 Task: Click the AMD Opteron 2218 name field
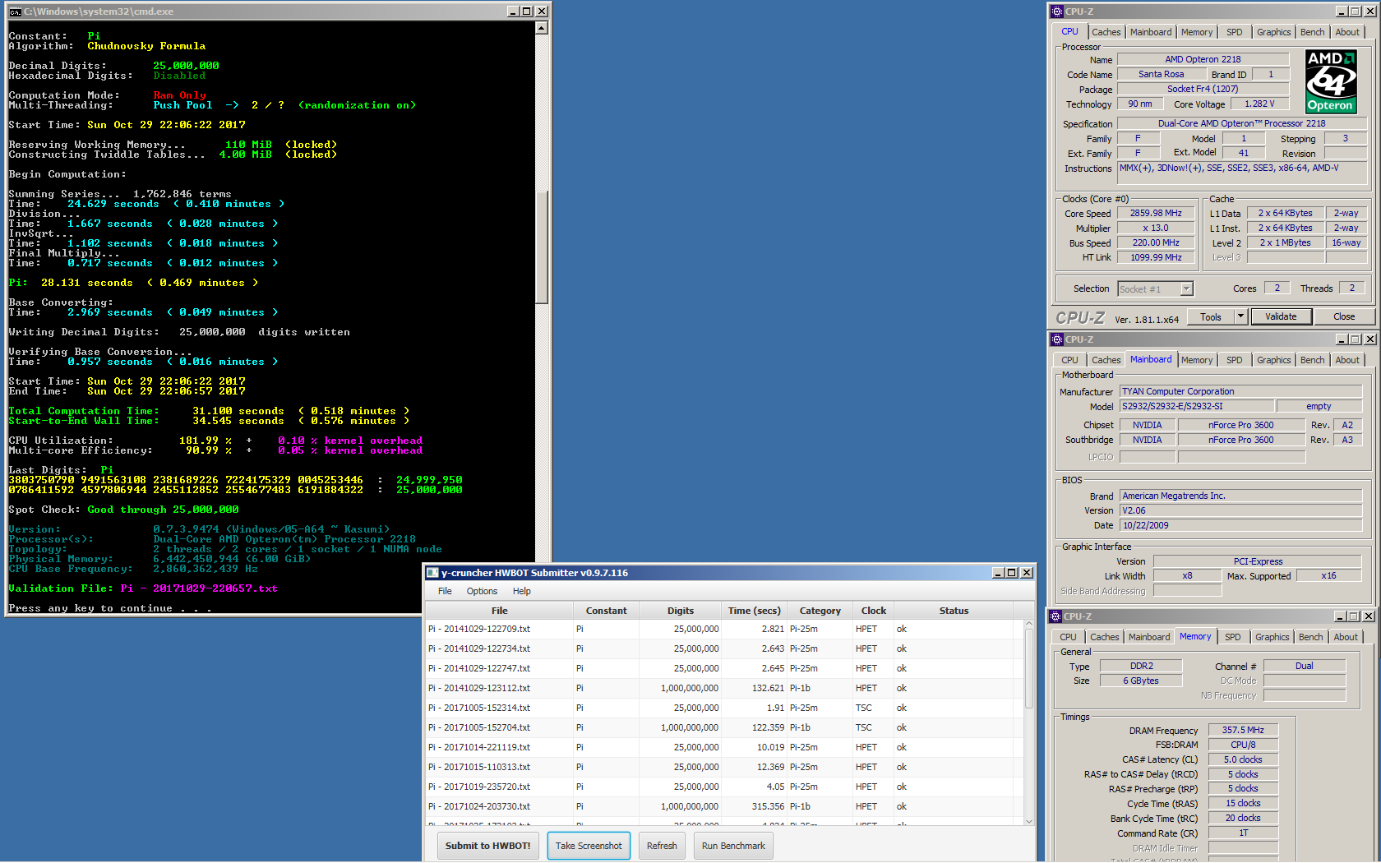pyautogui.click(x=1203, y=59)
